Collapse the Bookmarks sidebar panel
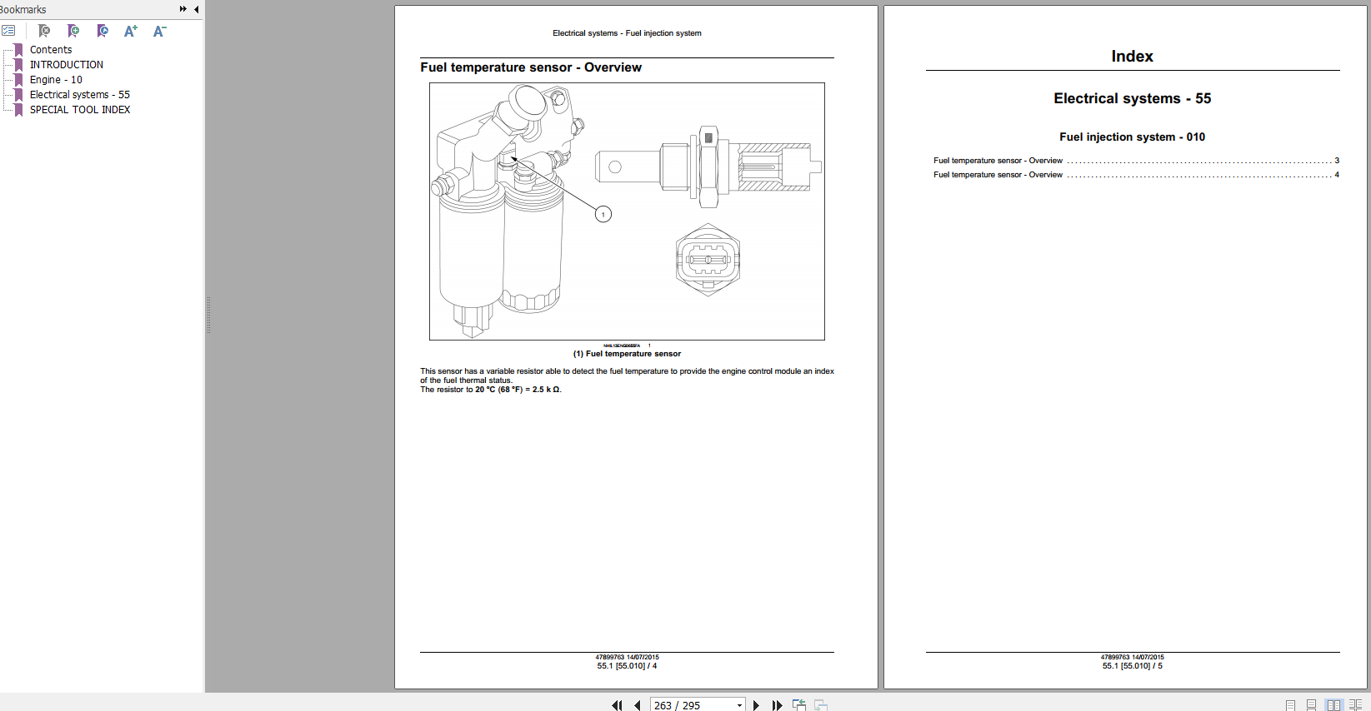Screen dimensions: 1371x711 click(196, 9)
